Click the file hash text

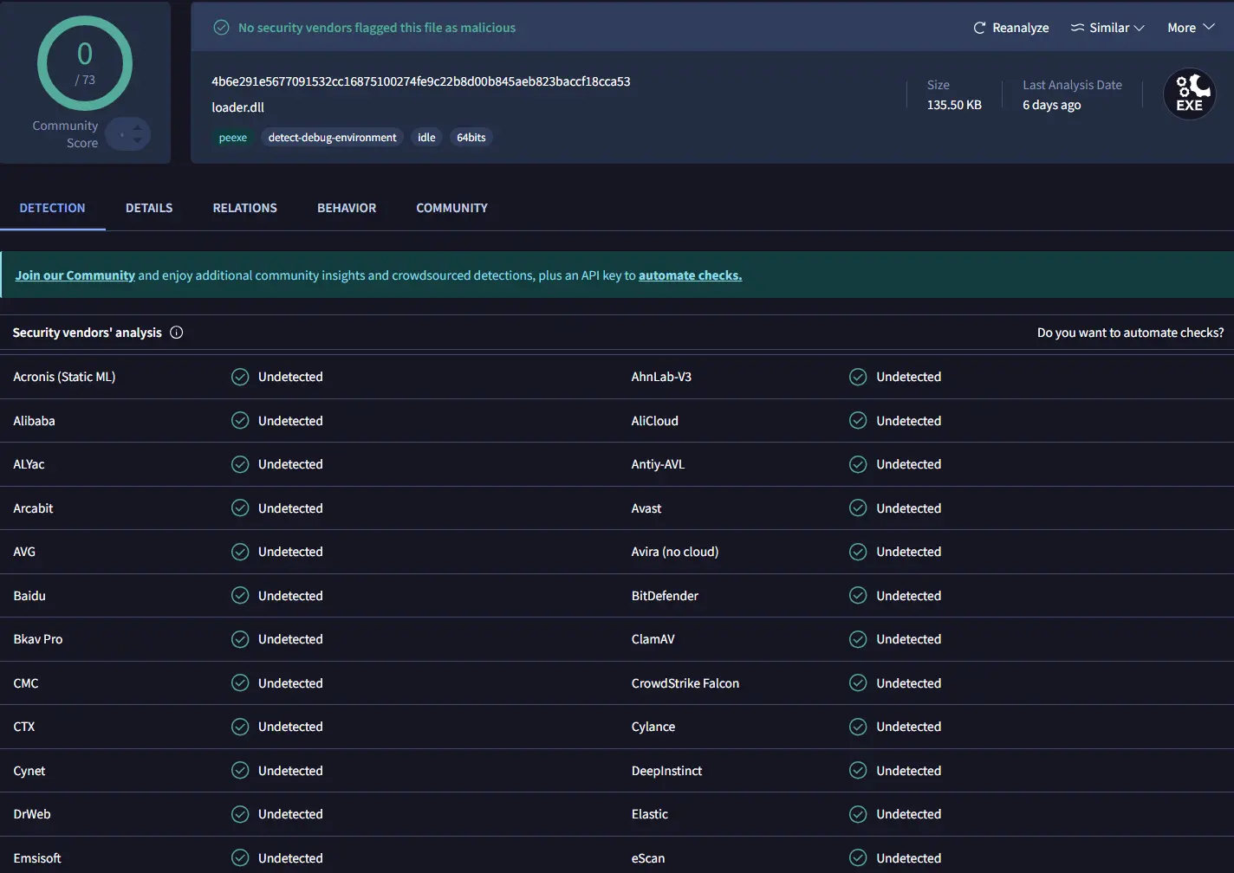pos(421,81)
